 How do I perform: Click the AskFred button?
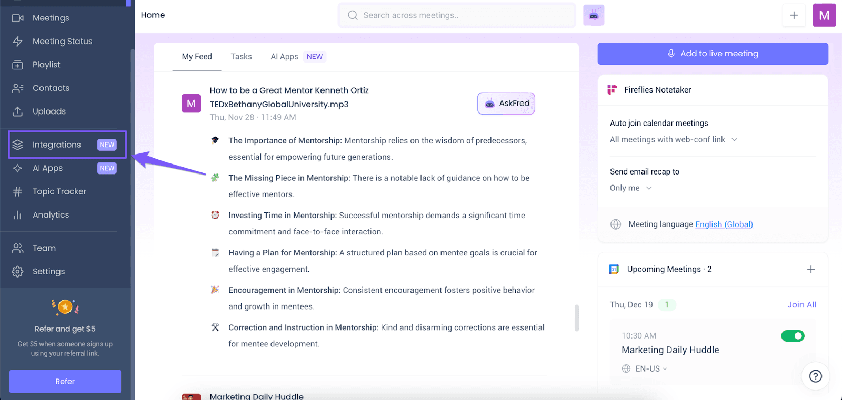click(x=506, y=103)
